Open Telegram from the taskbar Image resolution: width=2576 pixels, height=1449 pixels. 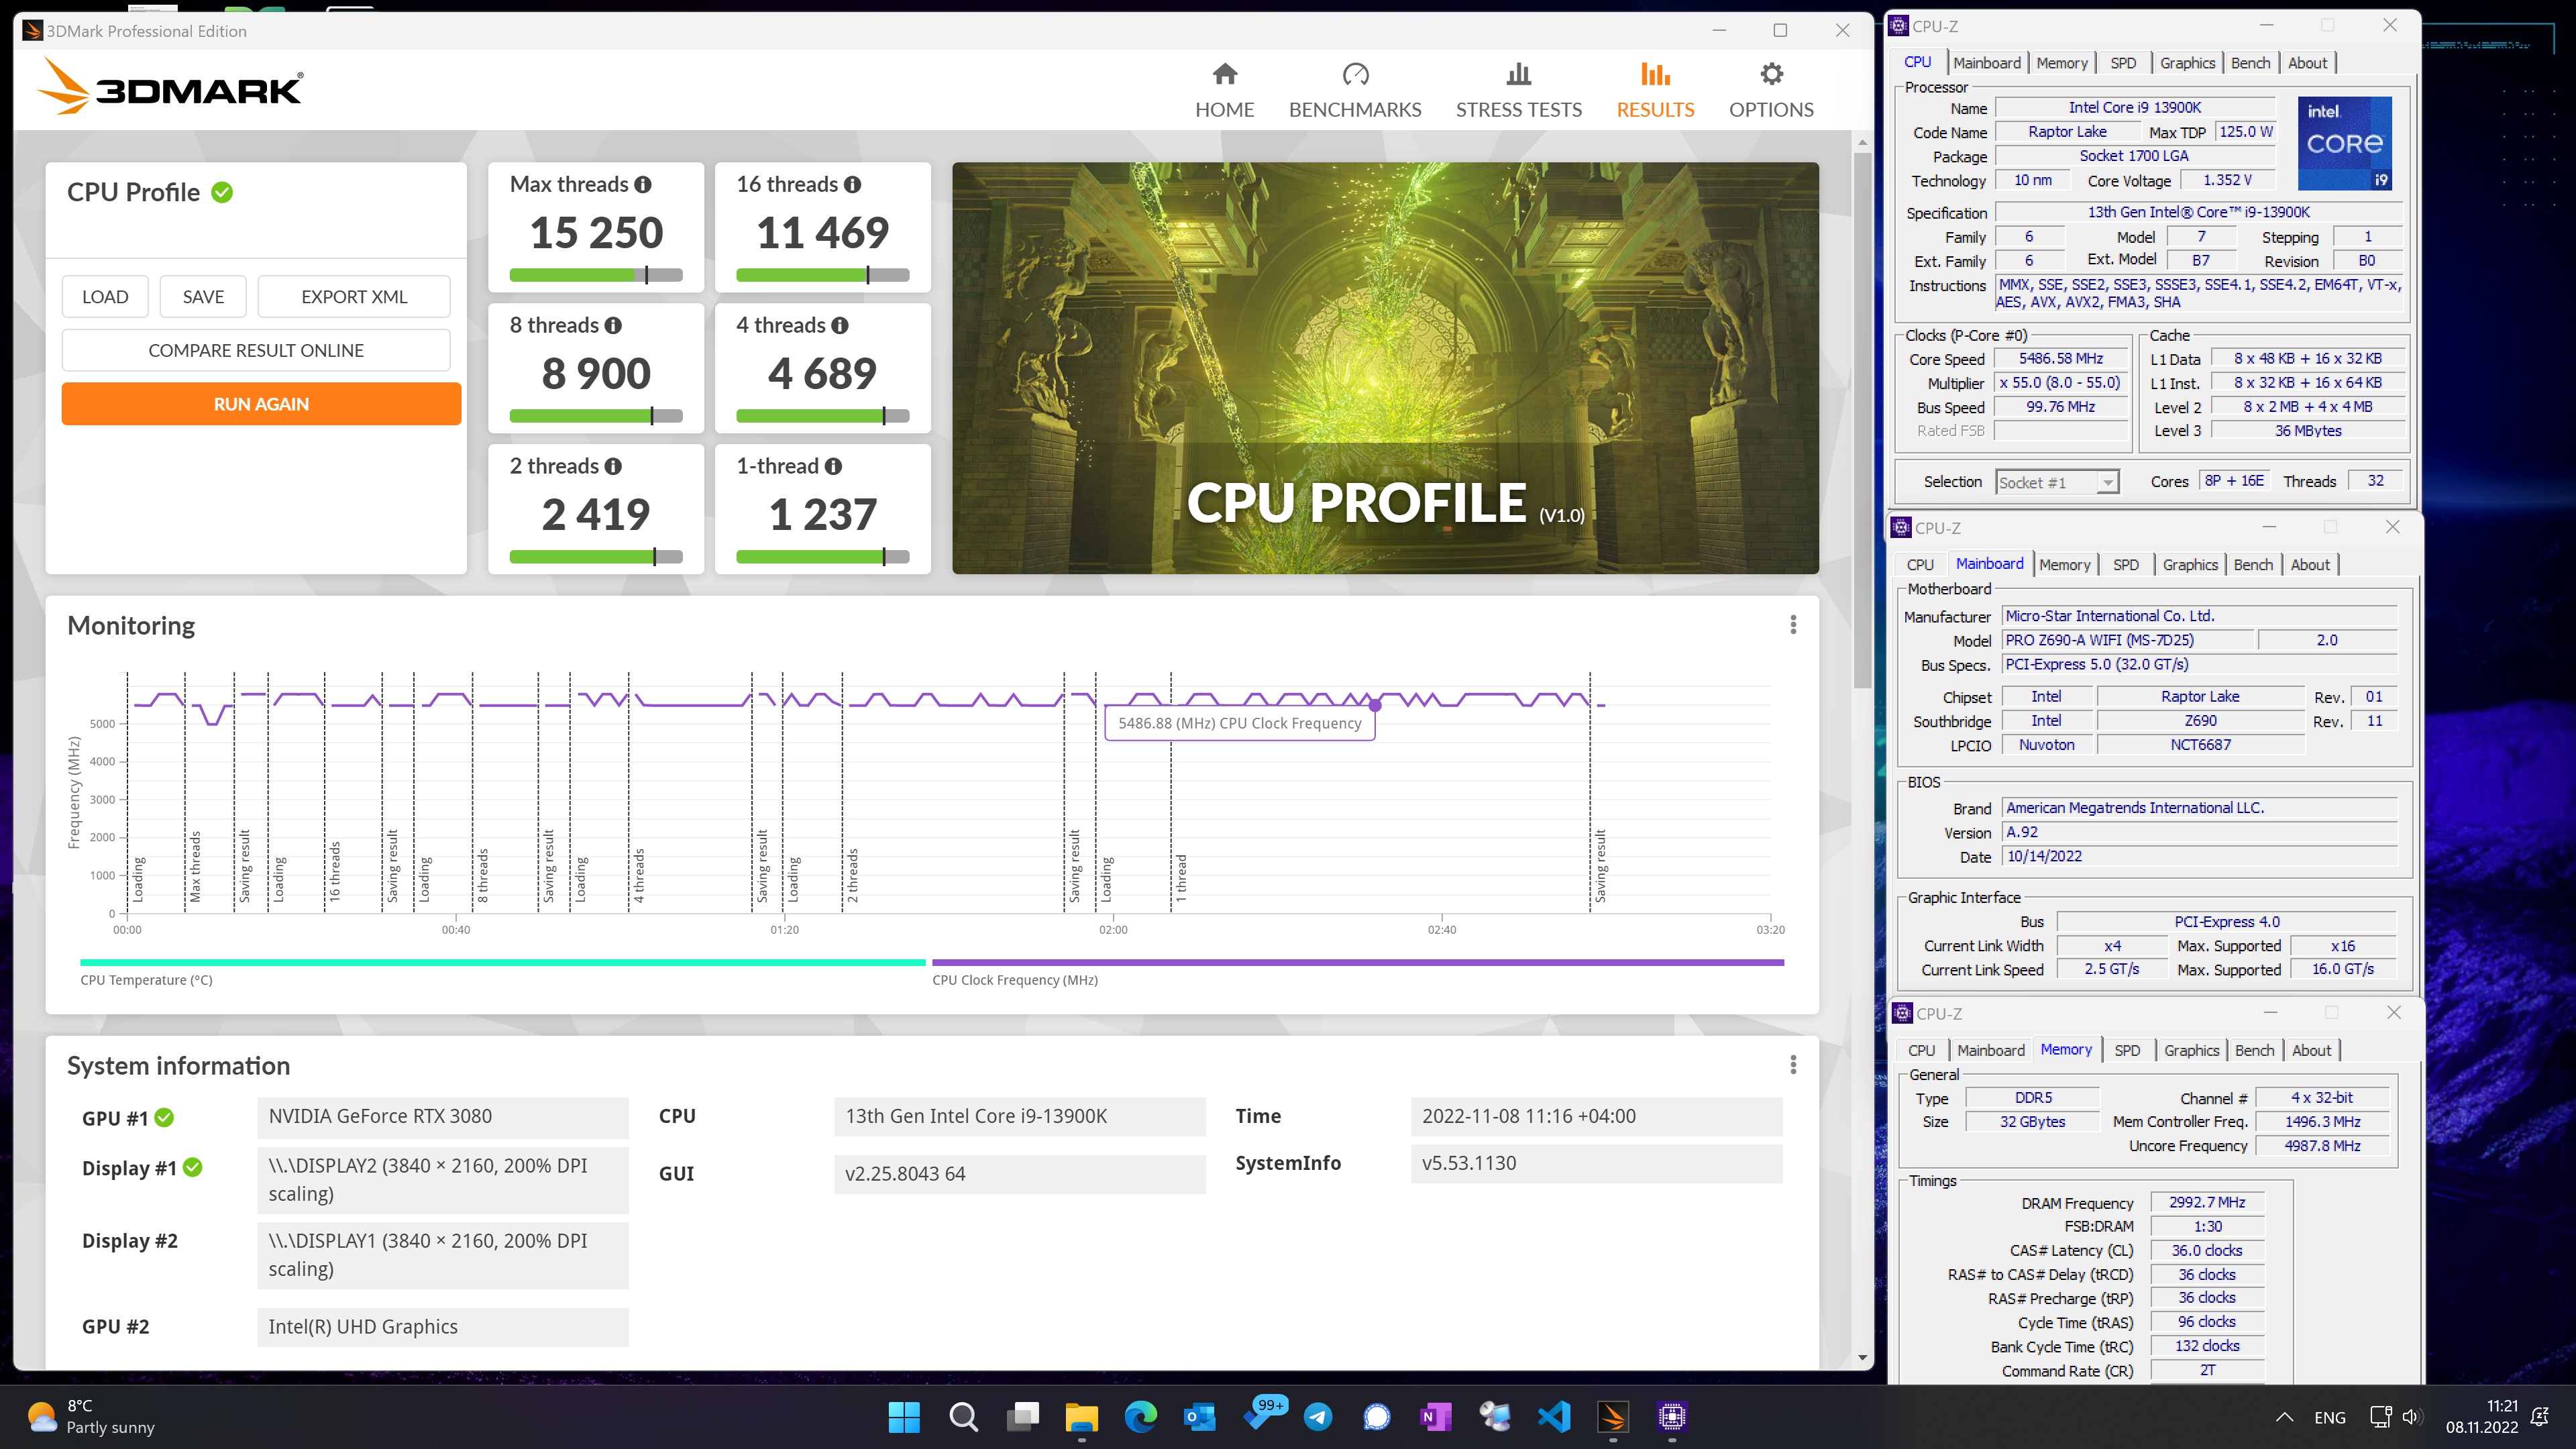pos(1318,1416)
